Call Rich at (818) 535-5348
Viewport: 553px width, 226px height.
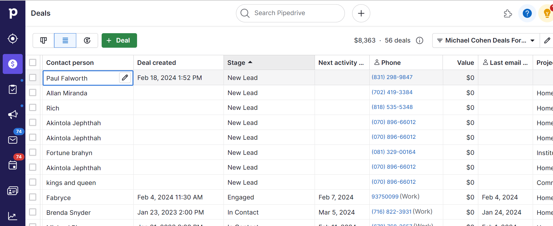point(392,107)
